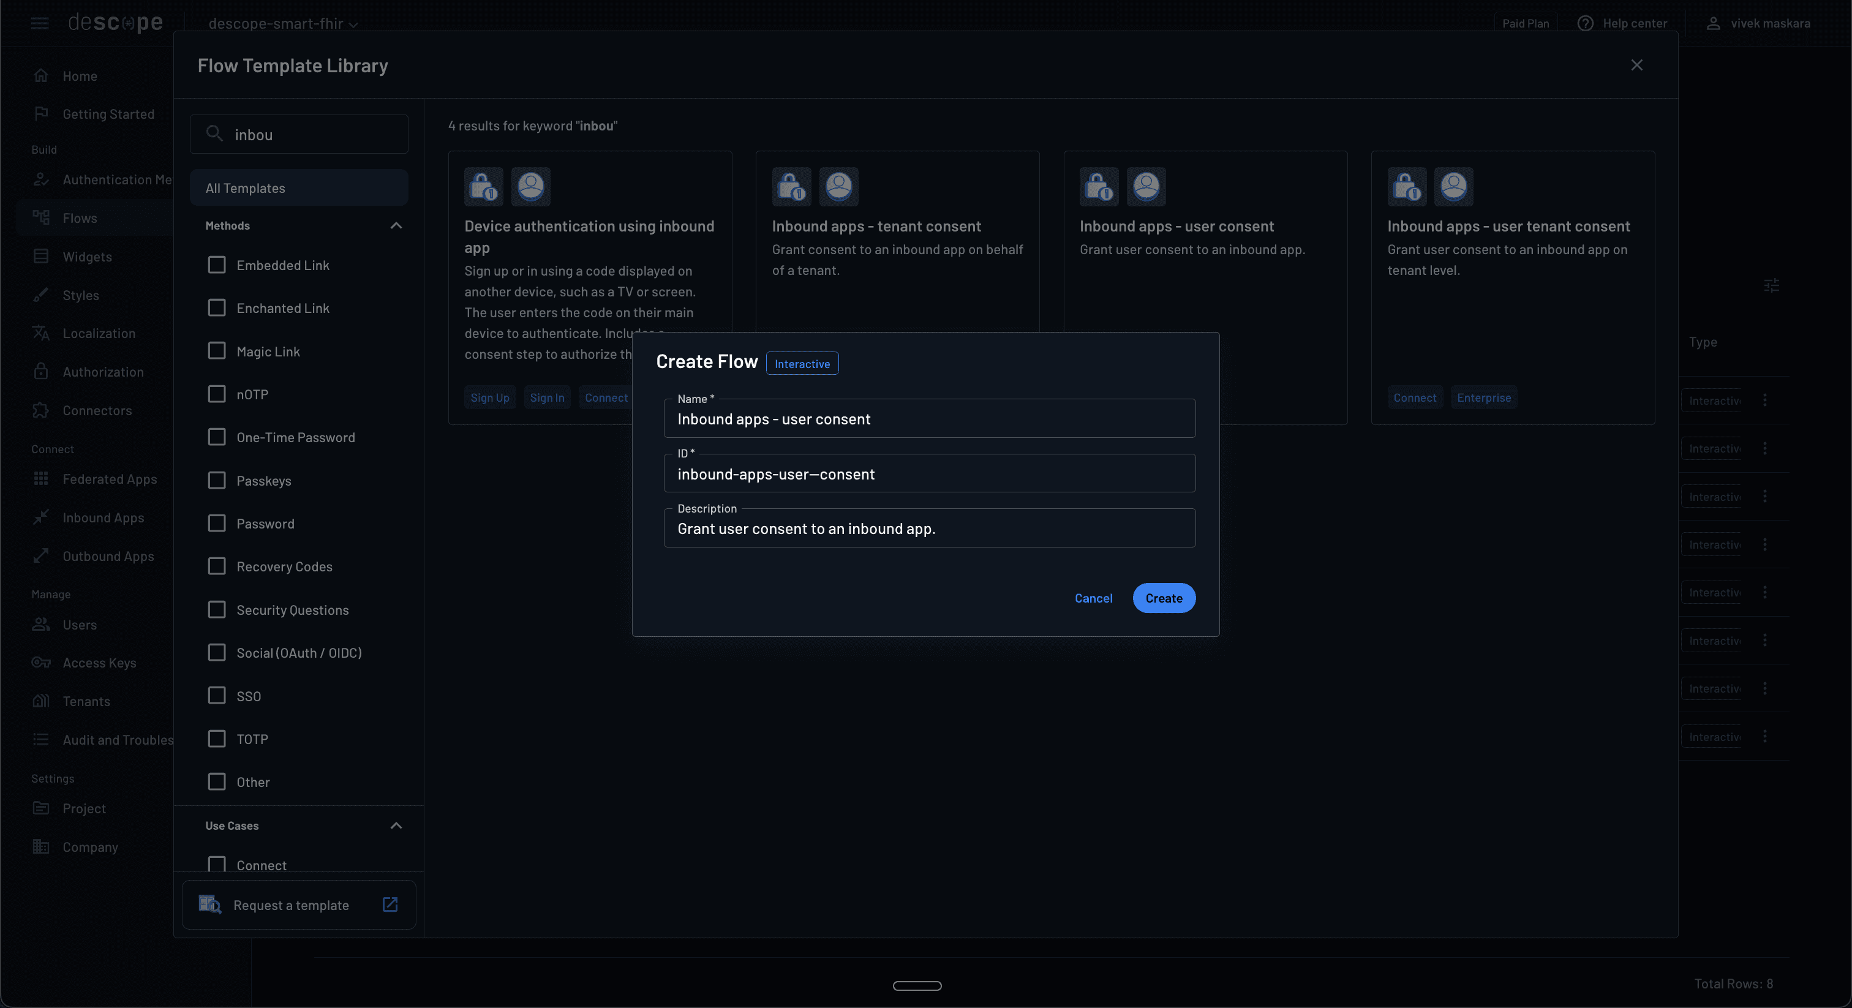Open Localization via its sidebar icon
This screenshot has height=1008, width=1852.
pos(41,333)
